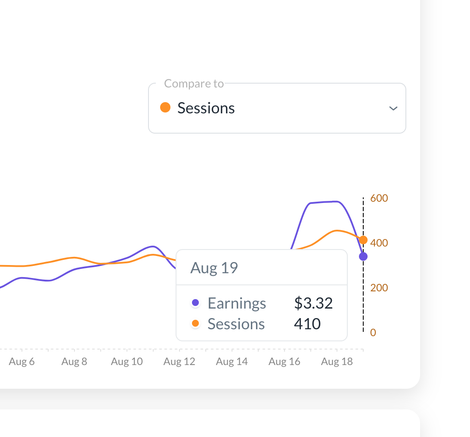This screenshot has width=470, height=437.
Task: Click the 410 sessions value
Action: [307, 324]
